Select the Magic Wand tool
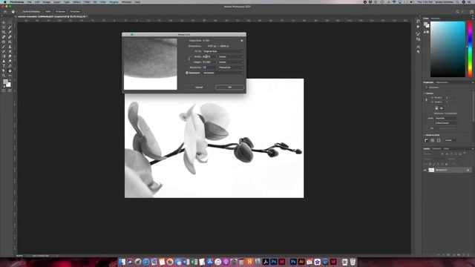This screenshot has width=475, height=267. [x=10, y=27]
